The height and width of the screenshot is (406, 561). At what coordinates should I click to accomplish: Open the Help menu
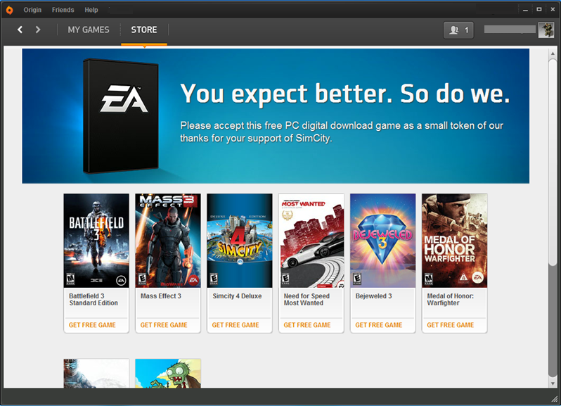point(91,10)
